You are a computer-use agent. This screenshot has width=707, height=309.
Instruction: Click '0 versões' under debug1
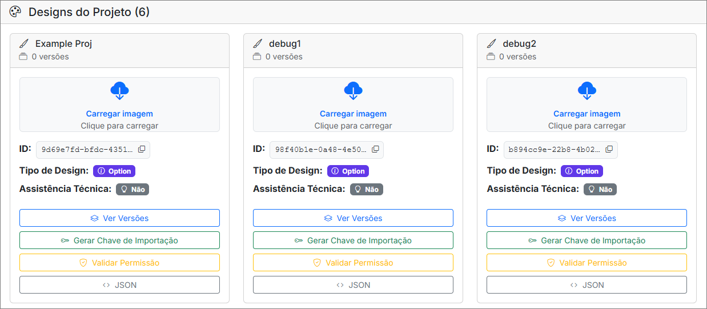(x=284, y=57)
